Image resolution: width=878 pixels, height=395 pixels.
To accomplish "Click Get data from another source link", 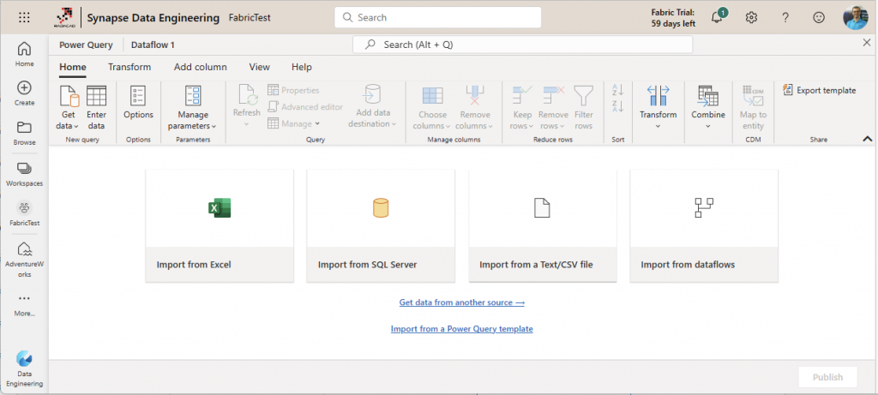I will pyautogui.click(x=461, y=302).
